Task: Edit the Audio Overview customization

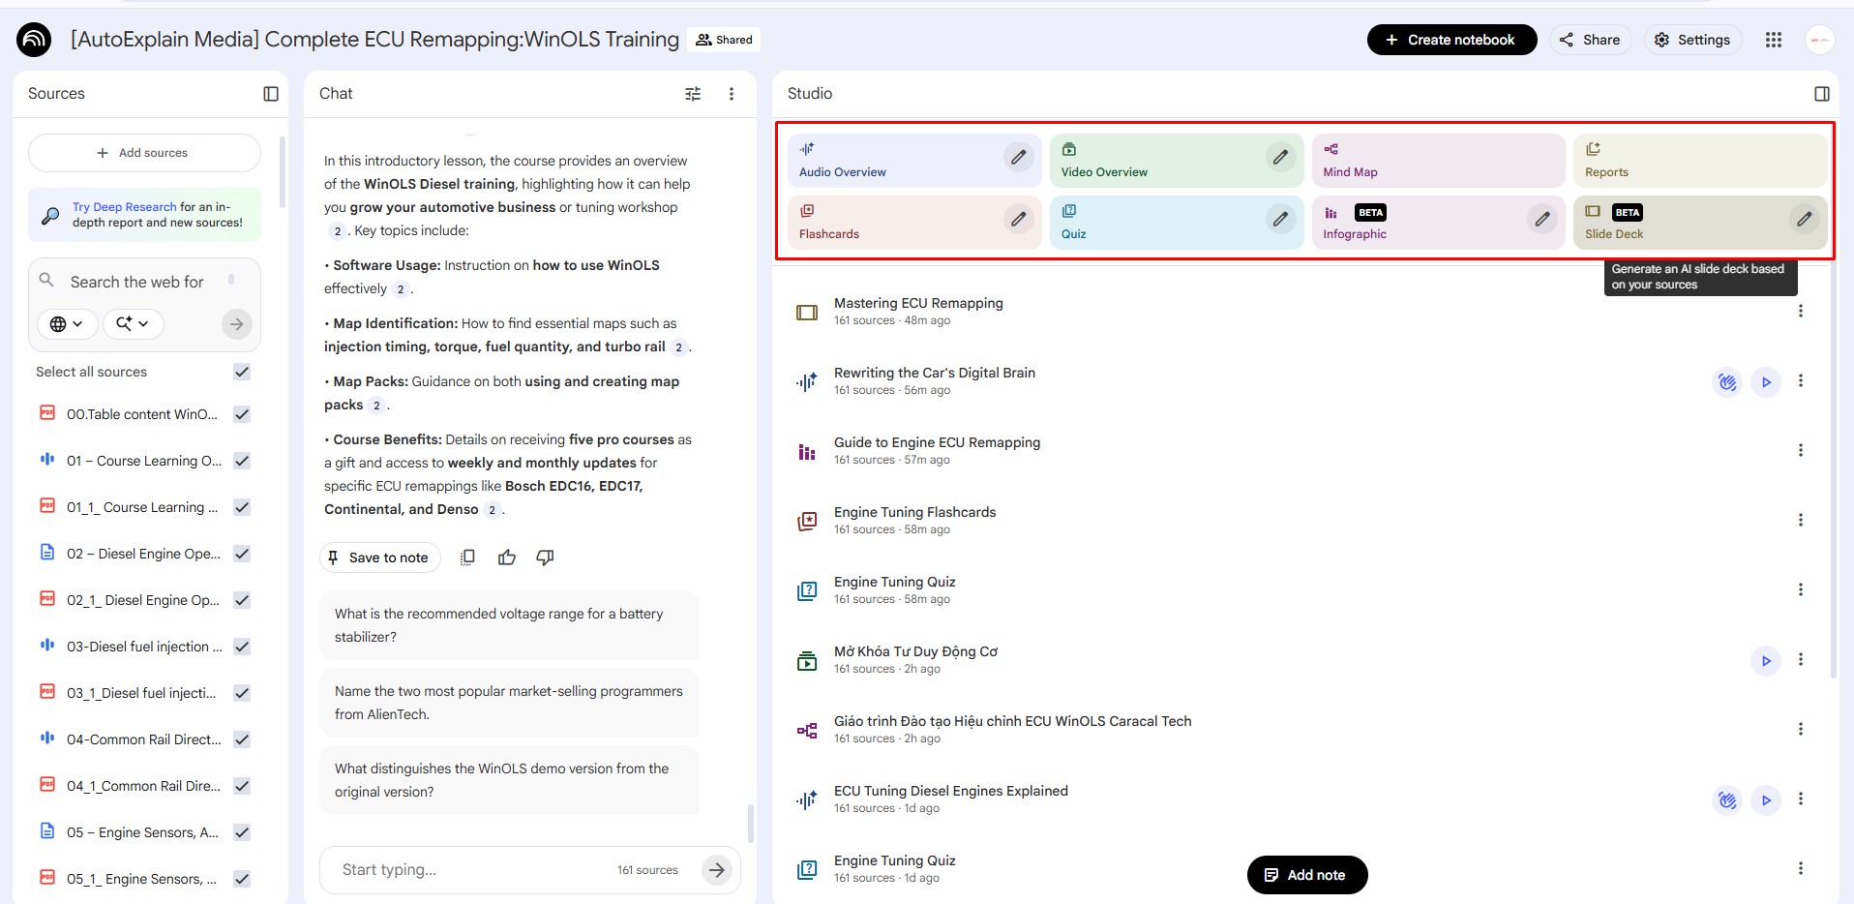Action: point(1018,157)
